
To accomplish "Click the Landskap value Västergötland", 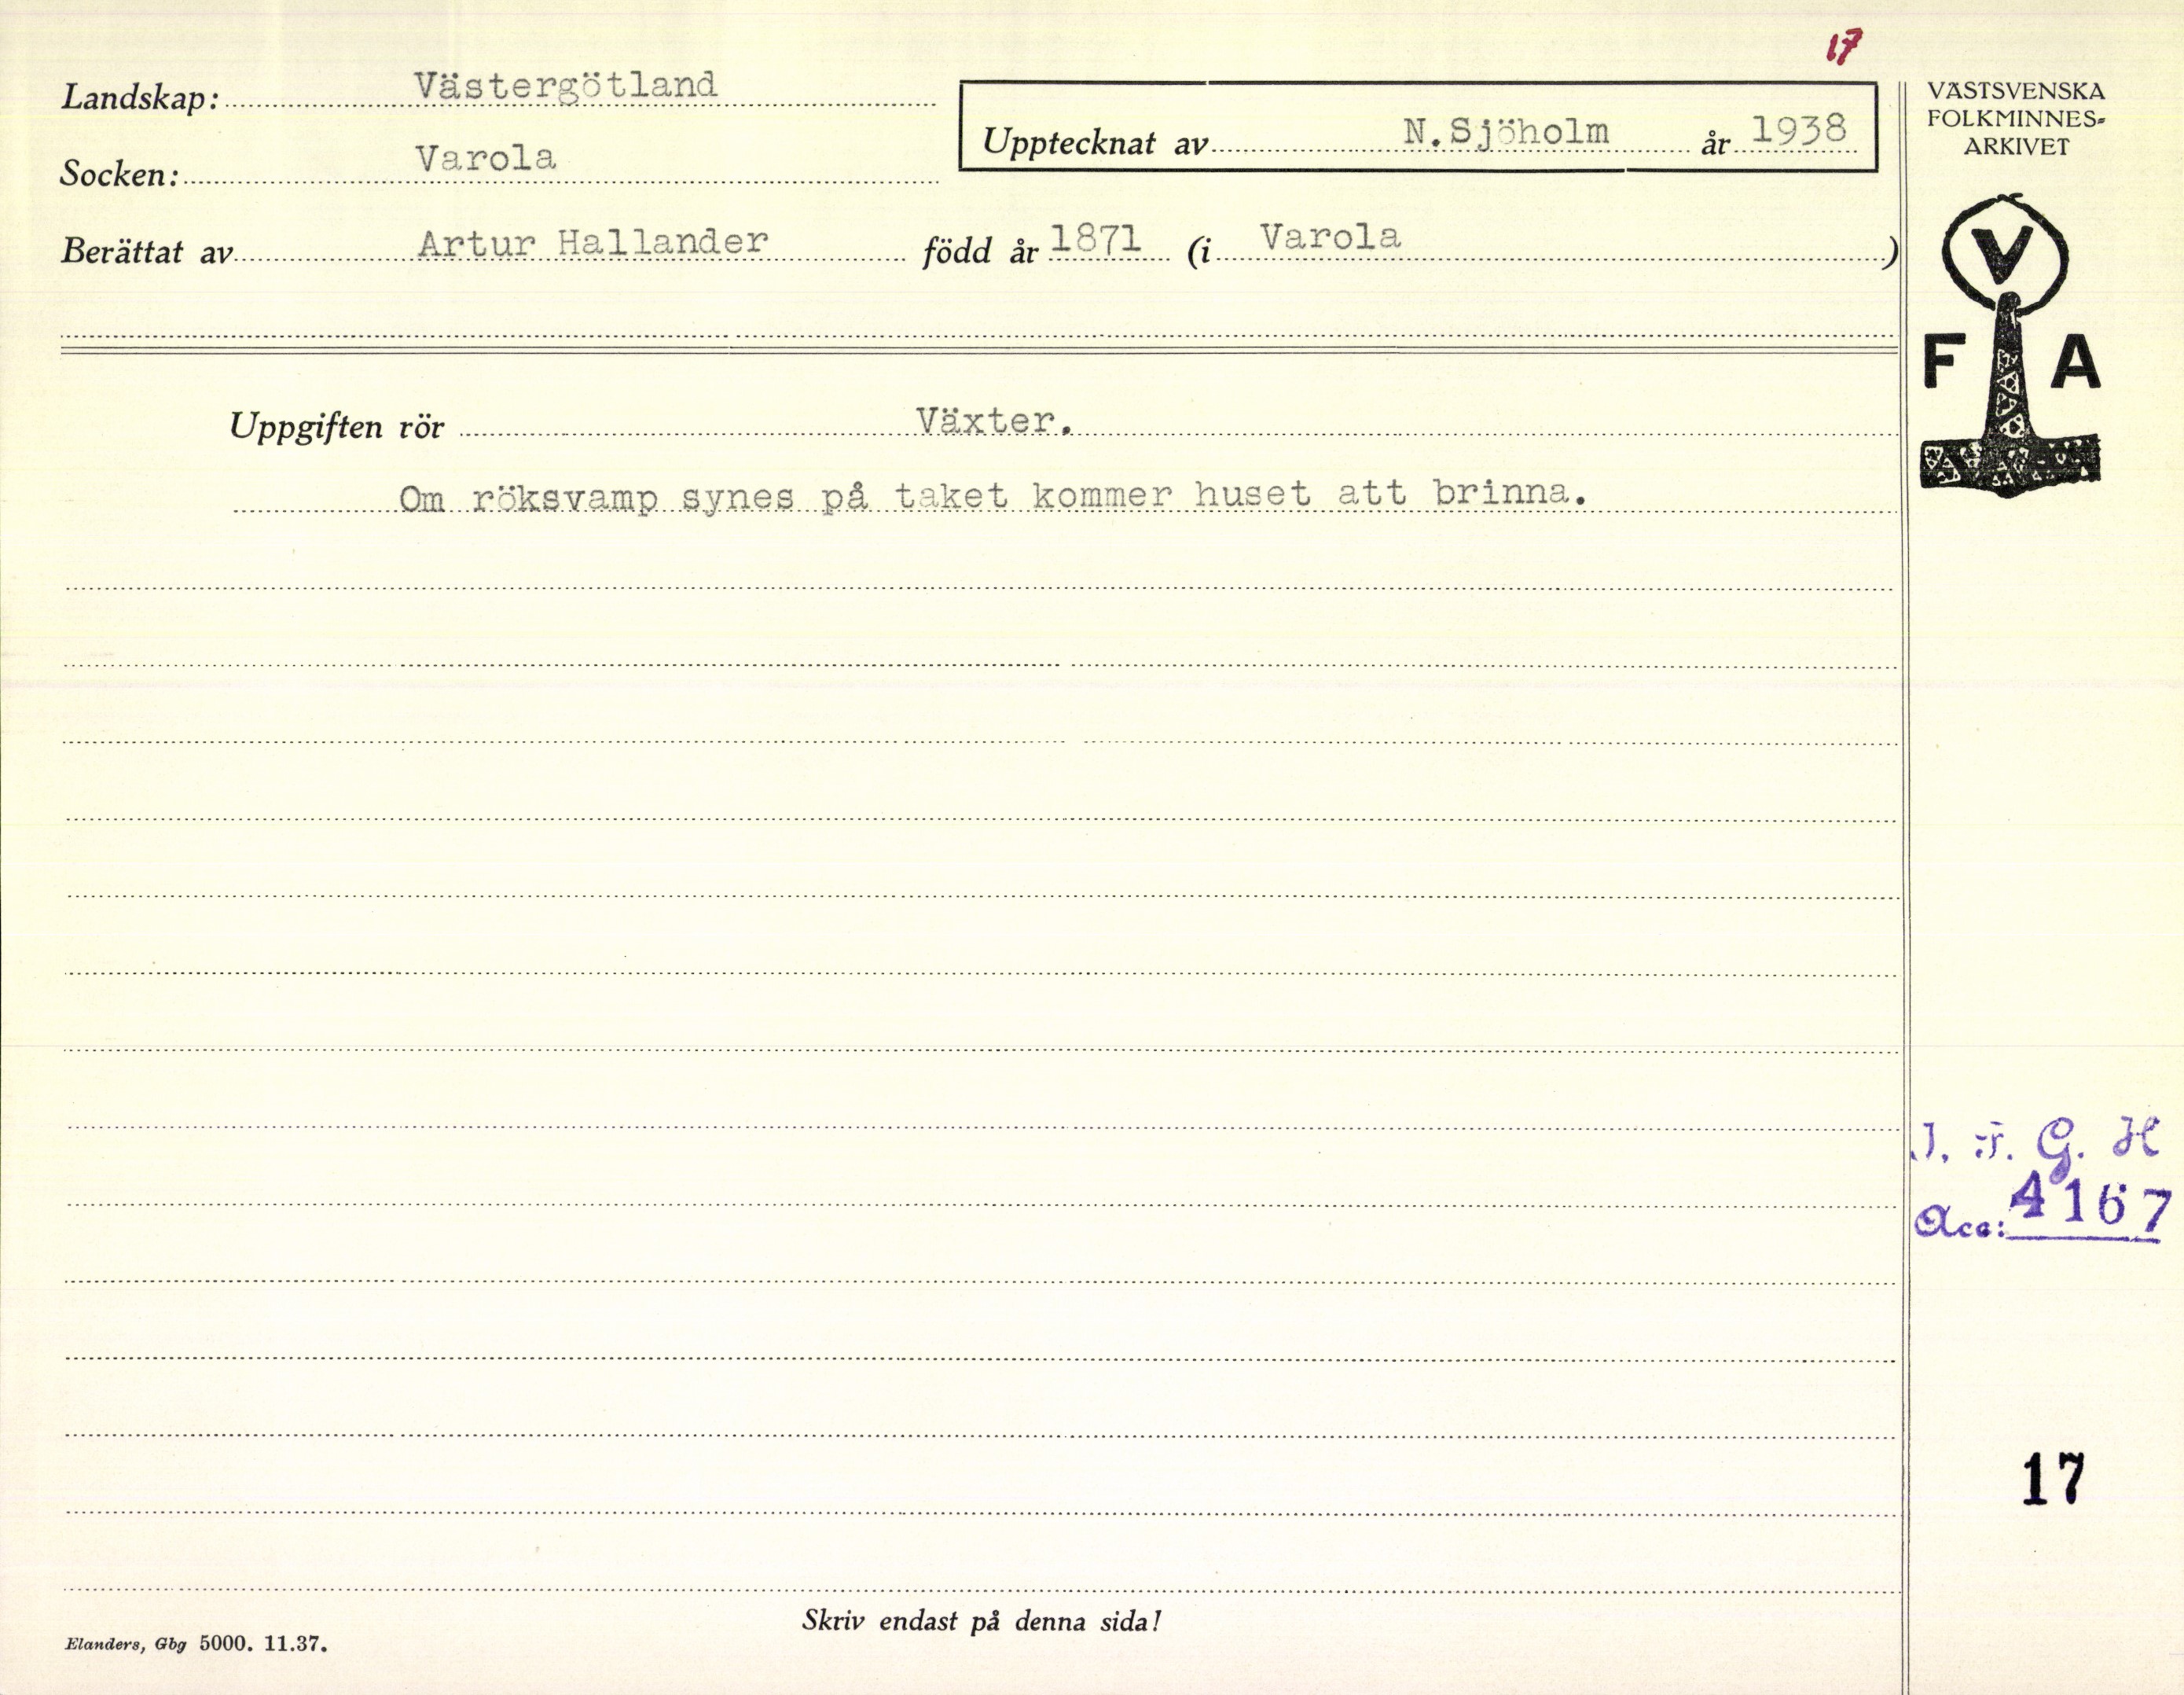I will coord(566,85).
